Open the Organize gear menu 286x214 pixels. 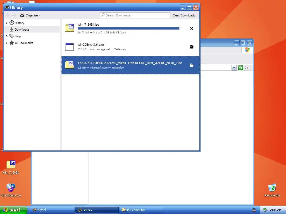point(30,15)
